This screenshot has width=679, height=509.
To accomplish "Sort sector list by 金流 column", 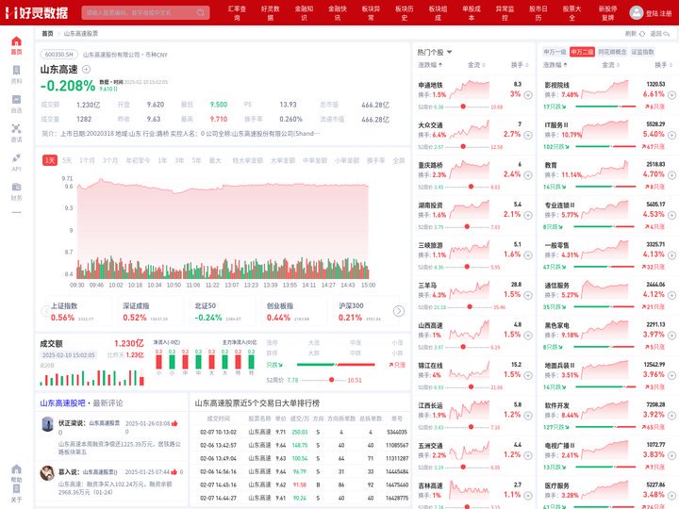I will 610,65.
